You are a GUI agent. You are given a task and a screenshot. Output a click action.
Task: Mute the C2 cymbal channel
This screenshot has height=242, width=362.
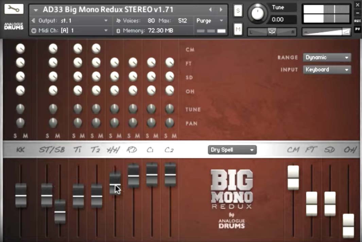click(174, 136)
